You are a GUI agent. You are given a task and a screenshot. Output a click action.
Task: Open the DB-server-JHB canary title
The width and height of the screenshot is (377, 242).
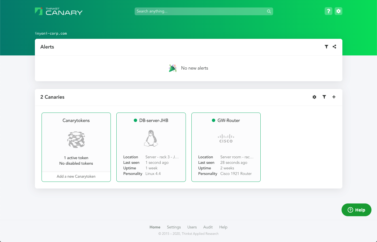point(153,121)
